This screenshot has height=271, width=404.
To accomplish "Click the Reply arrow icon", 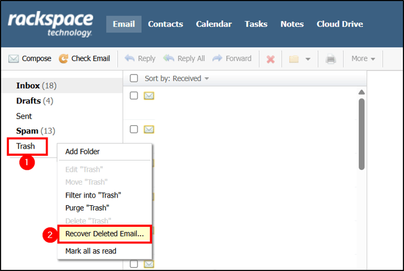I will [x=130, y=58].
